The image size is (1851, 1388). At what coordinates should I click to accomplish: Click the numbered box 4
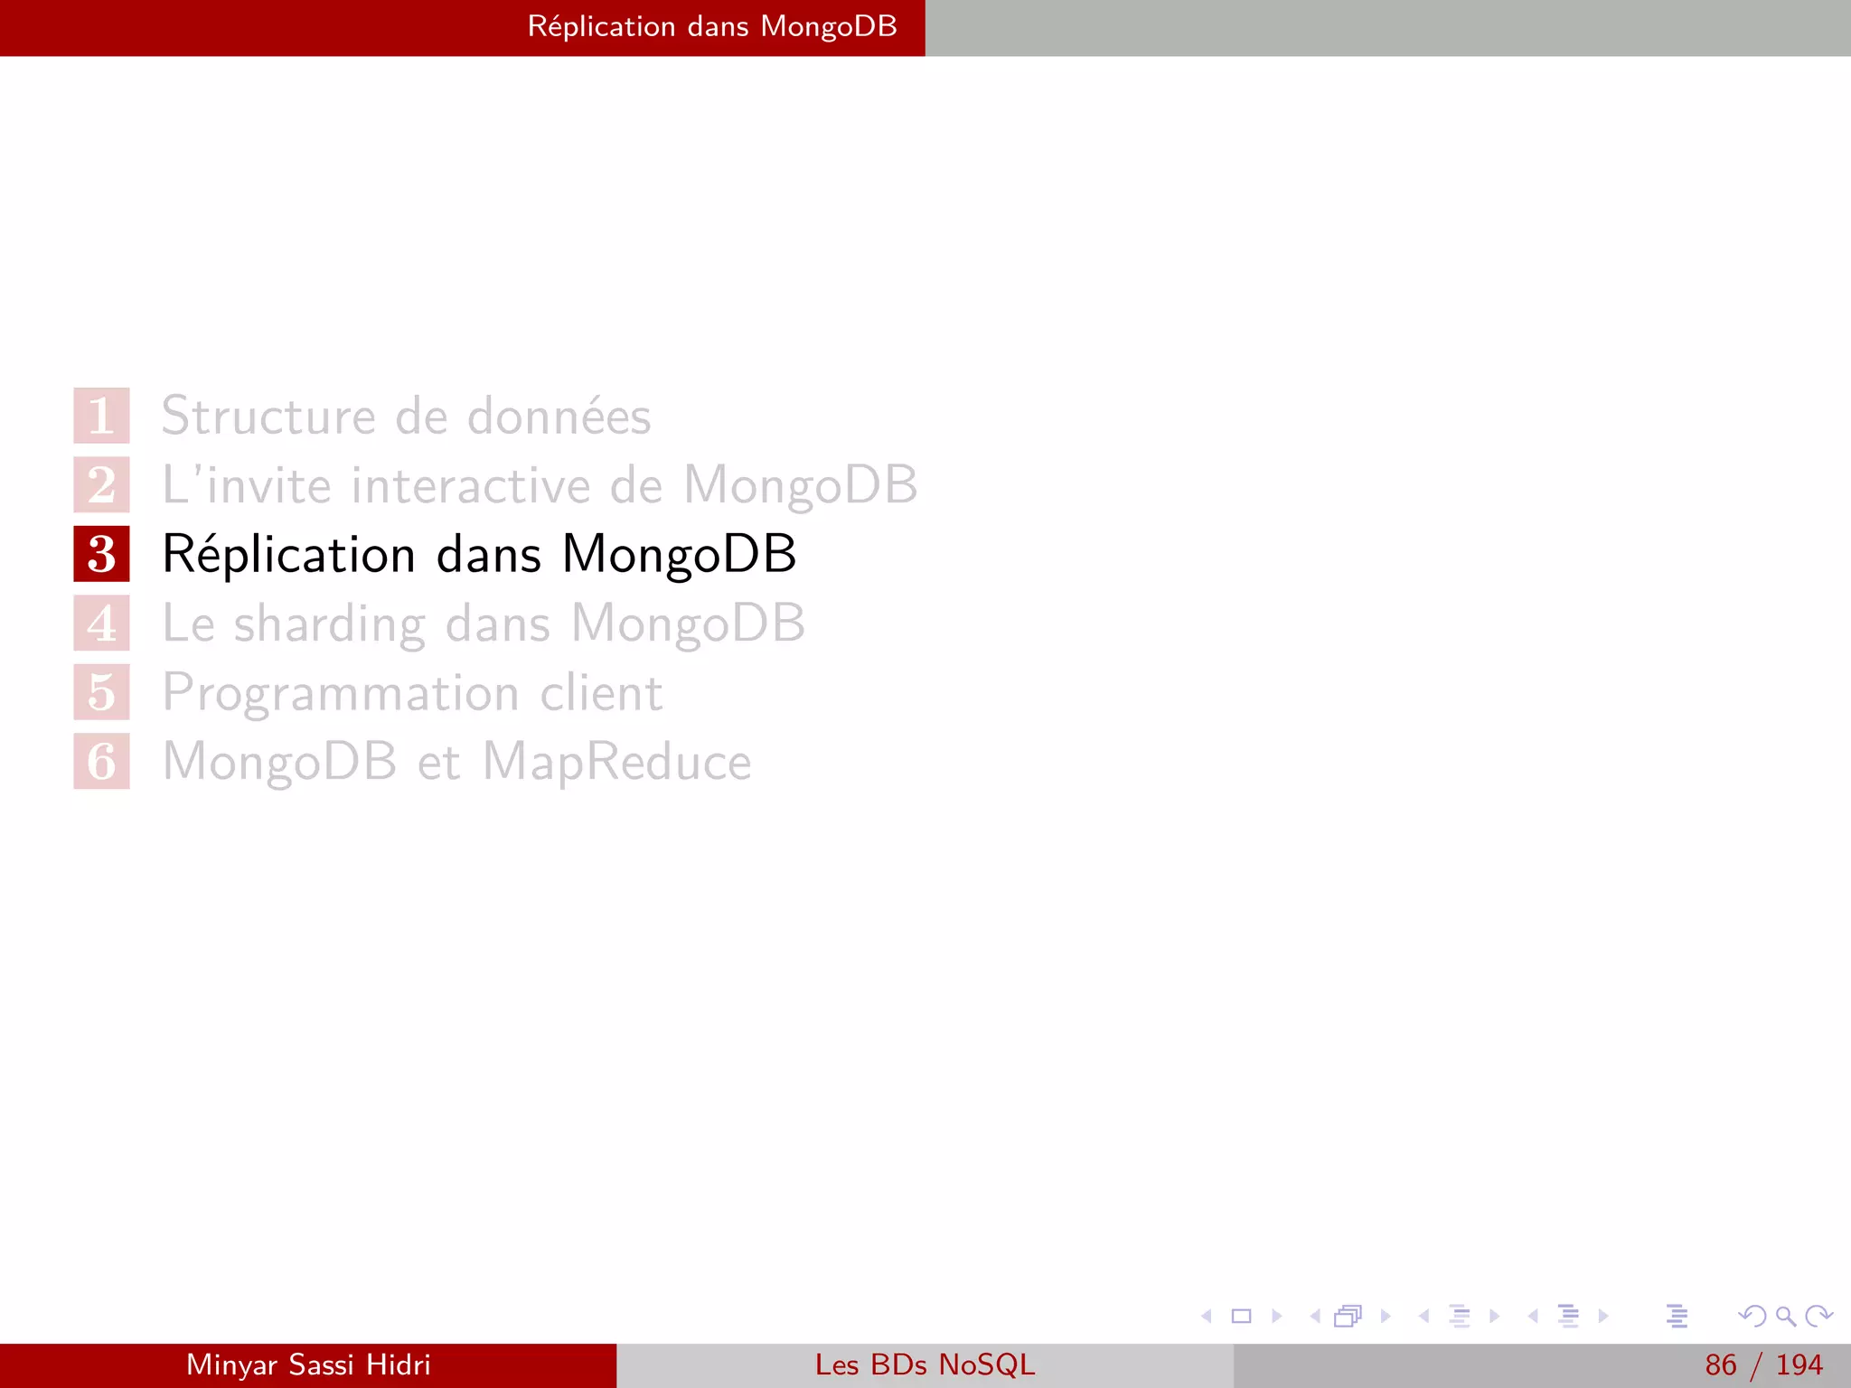coord(101,624)
